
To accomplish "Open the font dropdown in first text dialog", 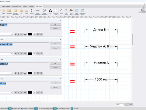I will click(x=6, y=34).
